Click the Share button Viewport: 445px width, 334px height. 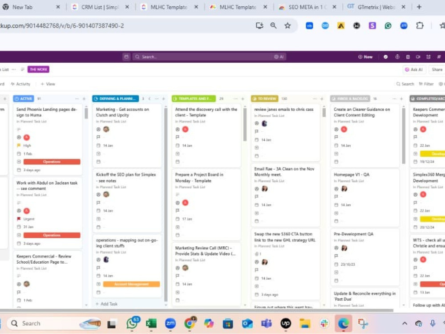coord(437,69)
